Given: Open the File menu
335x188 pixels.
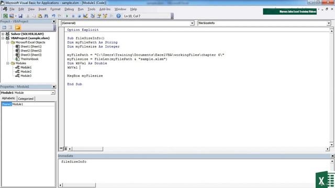Looking at the screenshot, I should (x=12, y=9).
